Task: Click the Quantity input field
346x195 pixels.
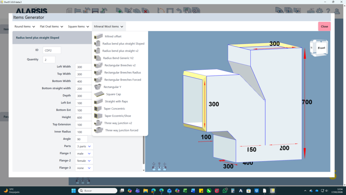Action: [49, 60]
